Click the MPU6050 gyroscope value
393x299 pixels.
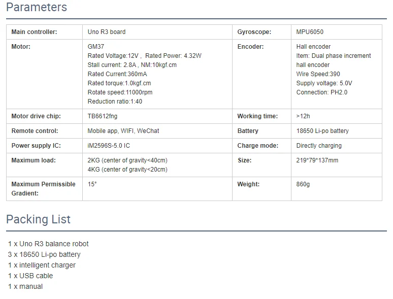click(310, 32)
